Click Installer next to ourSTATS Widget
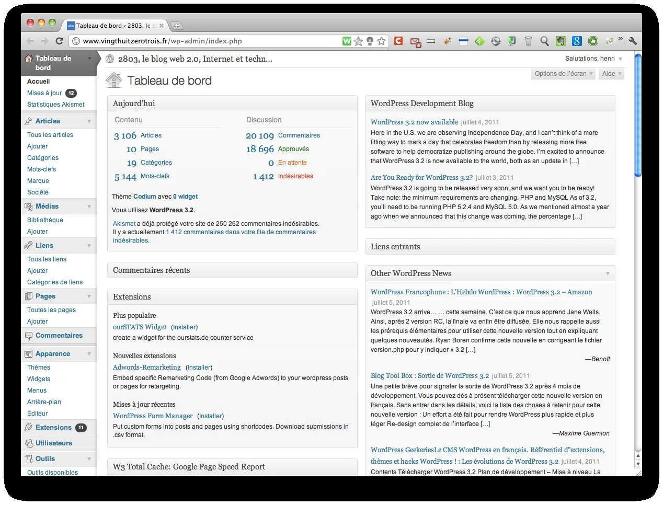The image size is (663, 505). pyautogui.click(x=185, y=327)
